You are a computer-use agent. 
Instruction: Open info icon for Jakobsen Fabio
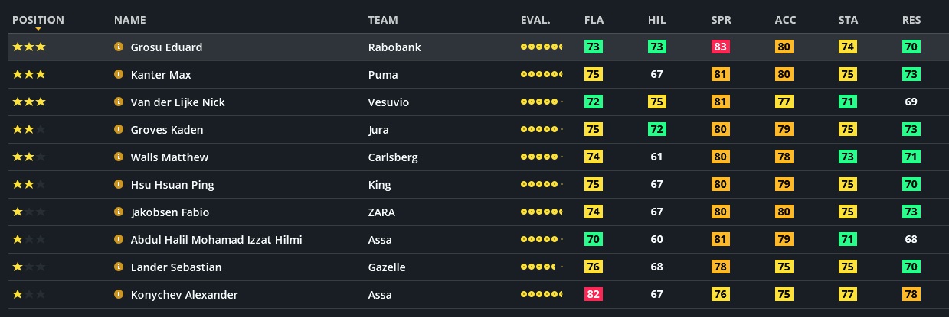pos(119,212)
